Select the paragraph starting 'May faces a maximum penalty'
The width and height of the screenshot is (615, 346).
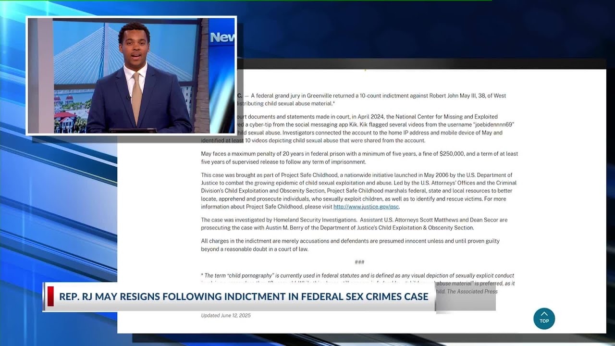tap(359, 158)
